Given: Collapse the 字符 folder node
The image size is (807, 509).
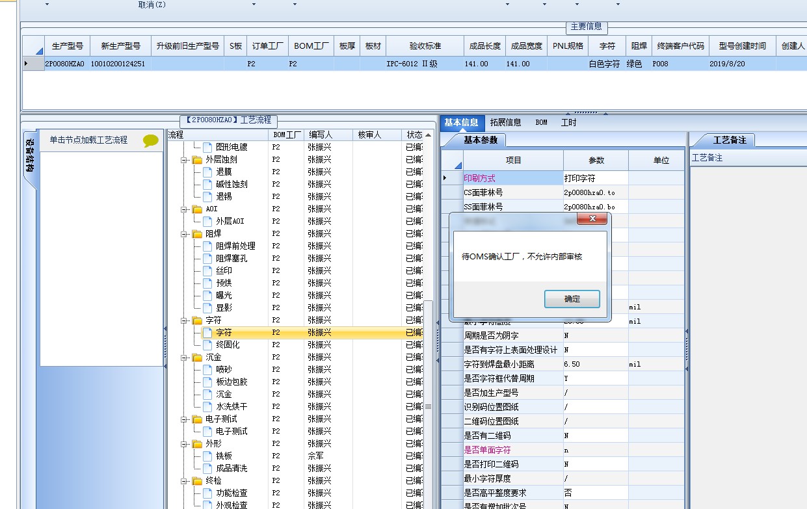Looking at the screenshot, I should (x=184, y=320).
